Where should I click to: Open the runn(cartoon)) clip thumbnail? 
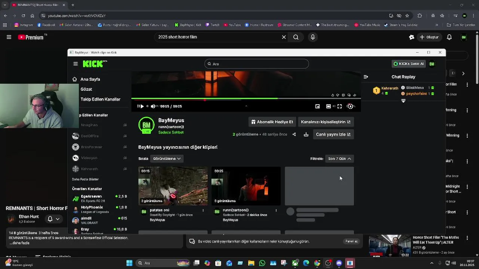[246, 186]
